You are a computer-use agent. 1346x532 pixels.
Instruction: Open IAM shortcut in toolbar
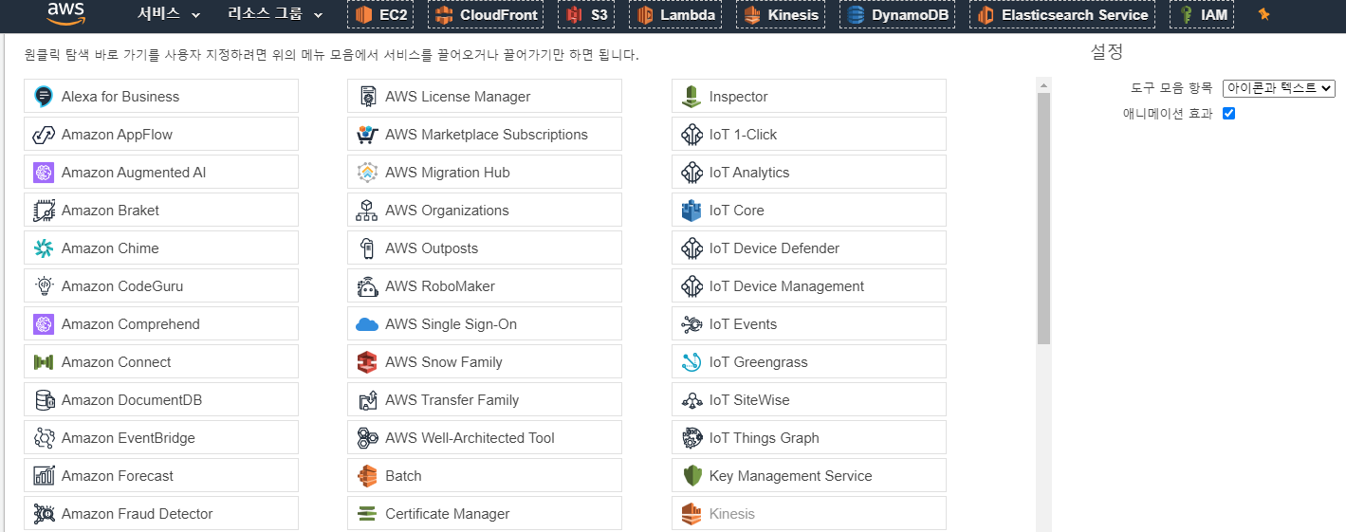[x=1203, y=14]
